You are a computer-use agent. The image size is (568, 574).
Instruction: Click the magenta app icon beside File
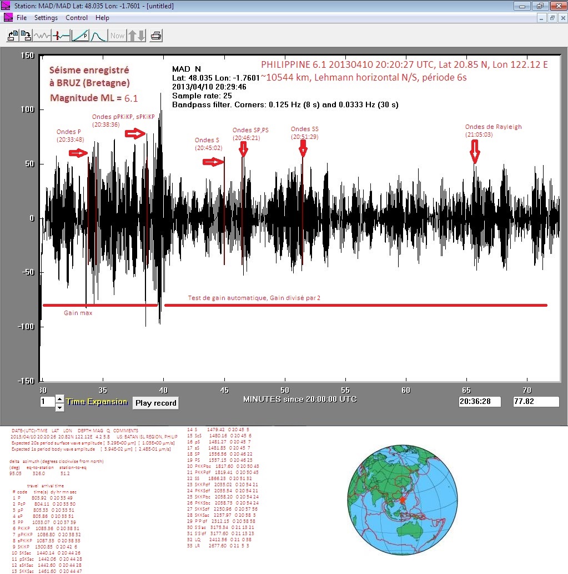click(8, 18)
